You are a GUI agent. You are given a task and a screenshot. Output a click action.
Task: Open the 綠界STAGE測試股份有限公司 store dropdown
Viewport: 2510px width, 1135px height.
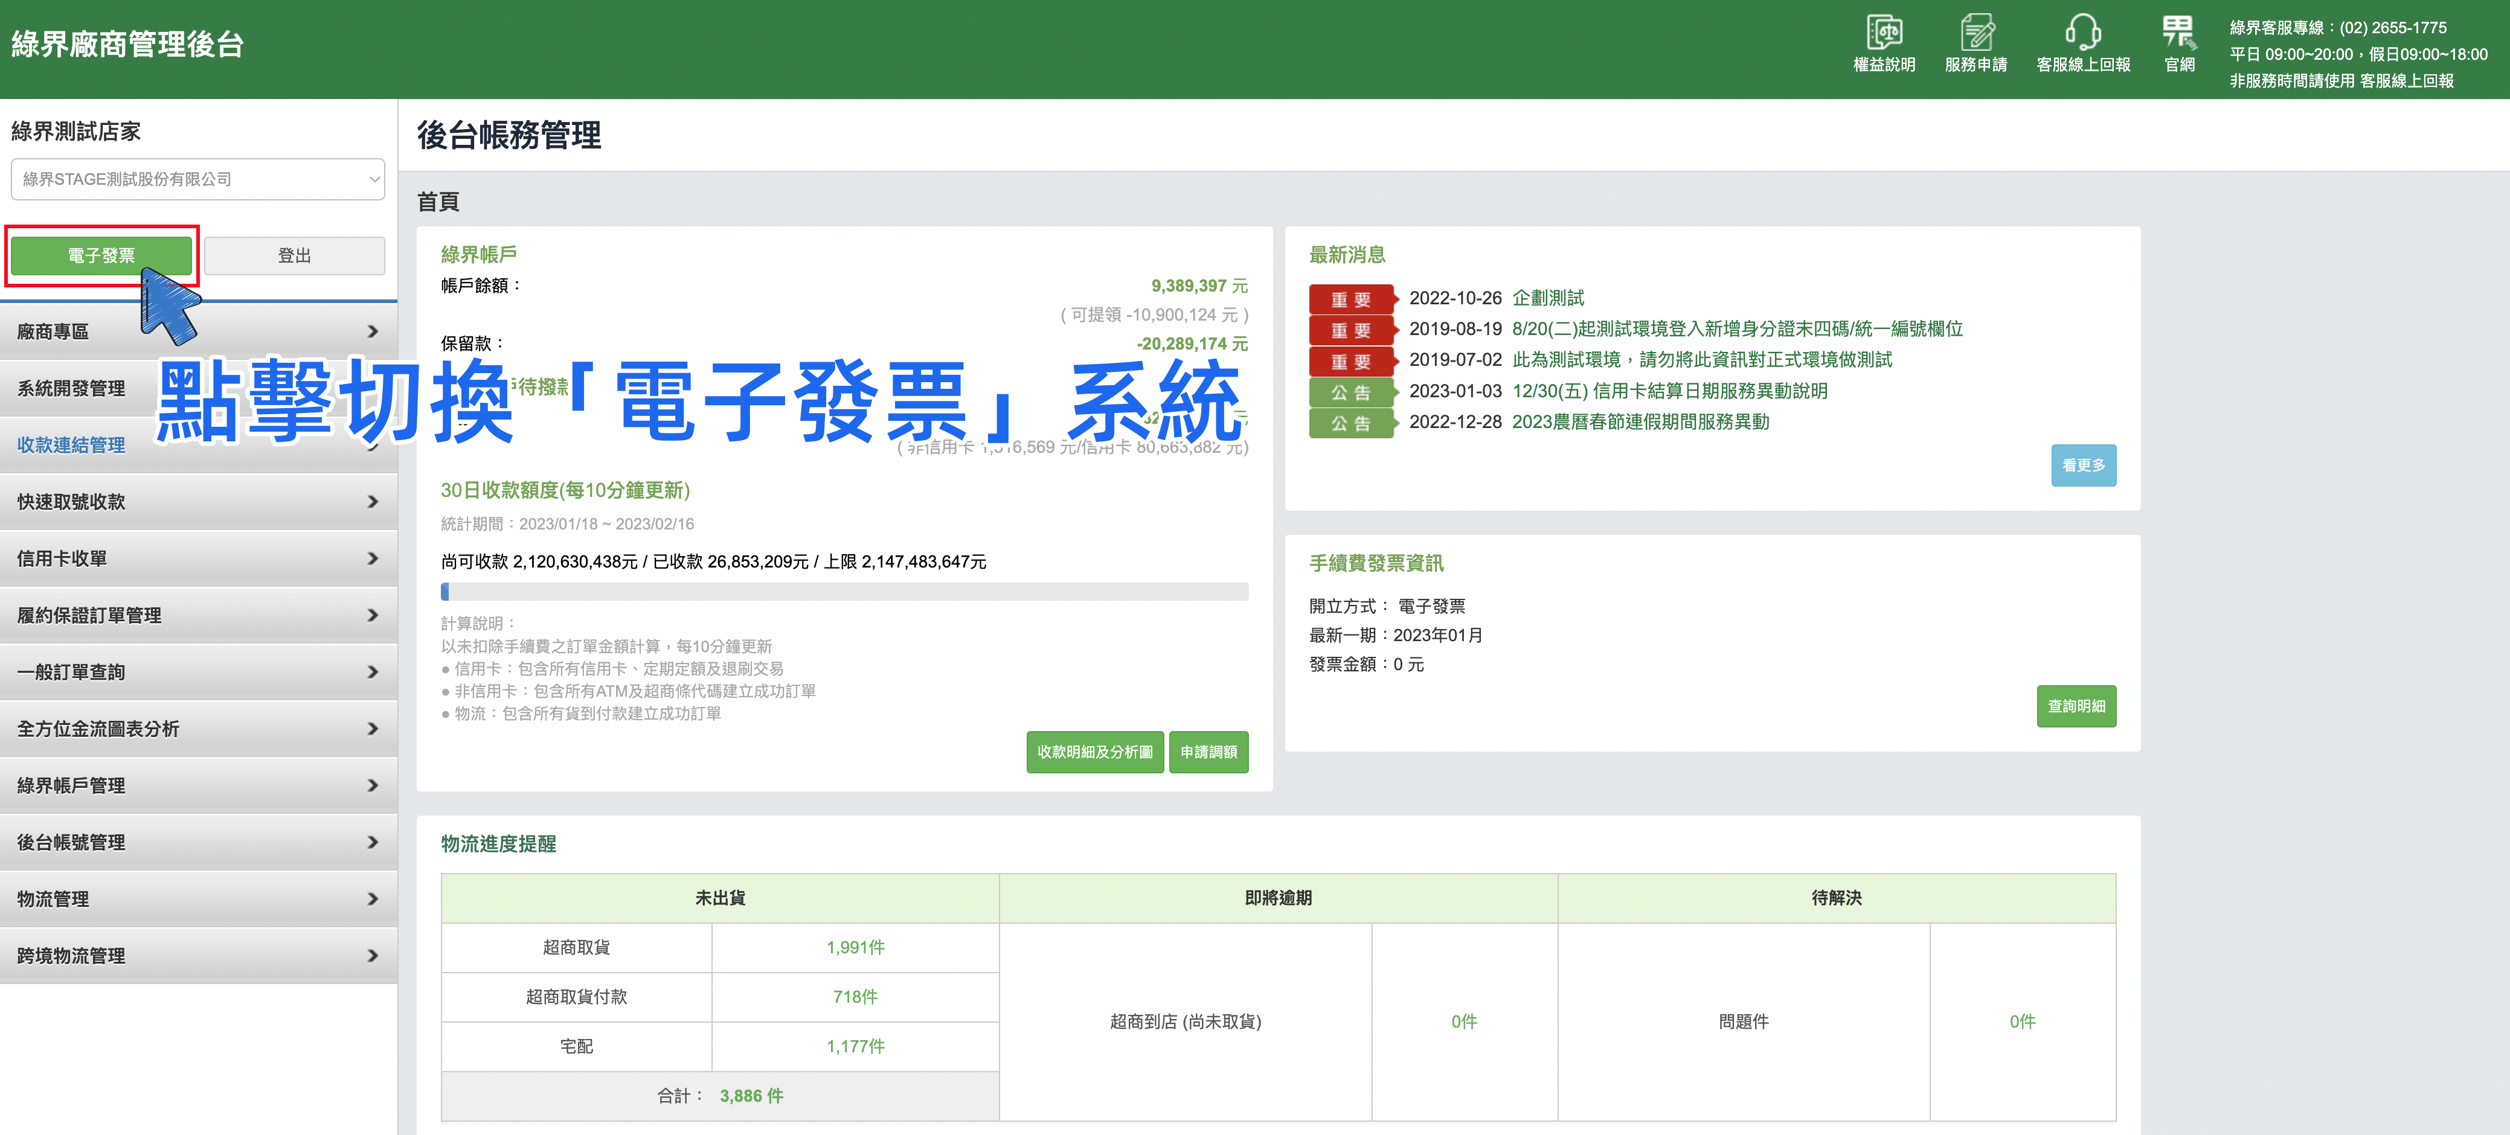[x=198, y=179]
